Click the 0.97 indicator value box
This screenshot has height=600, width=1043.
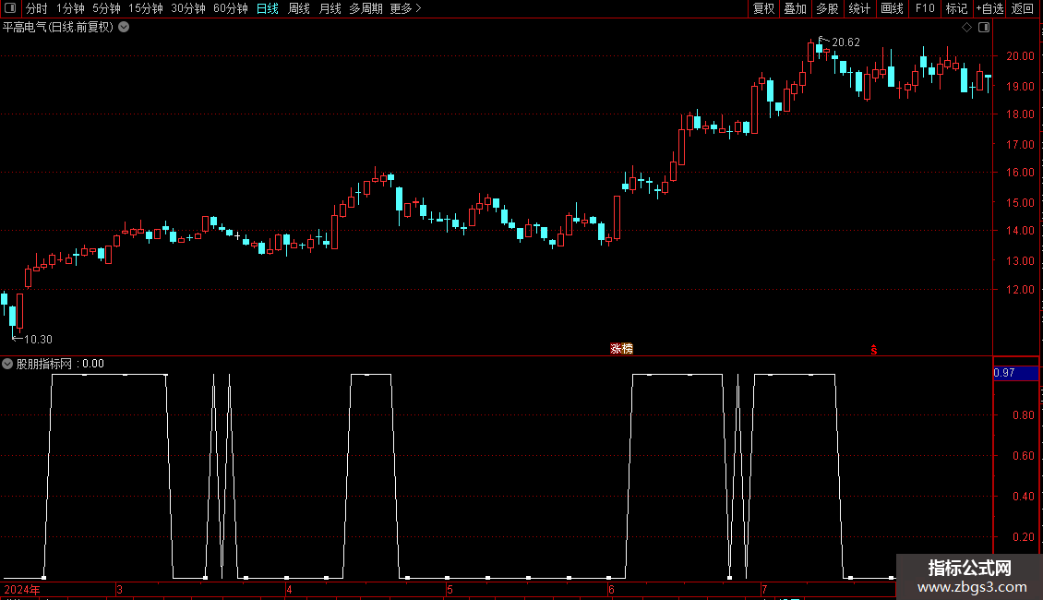1015,373
